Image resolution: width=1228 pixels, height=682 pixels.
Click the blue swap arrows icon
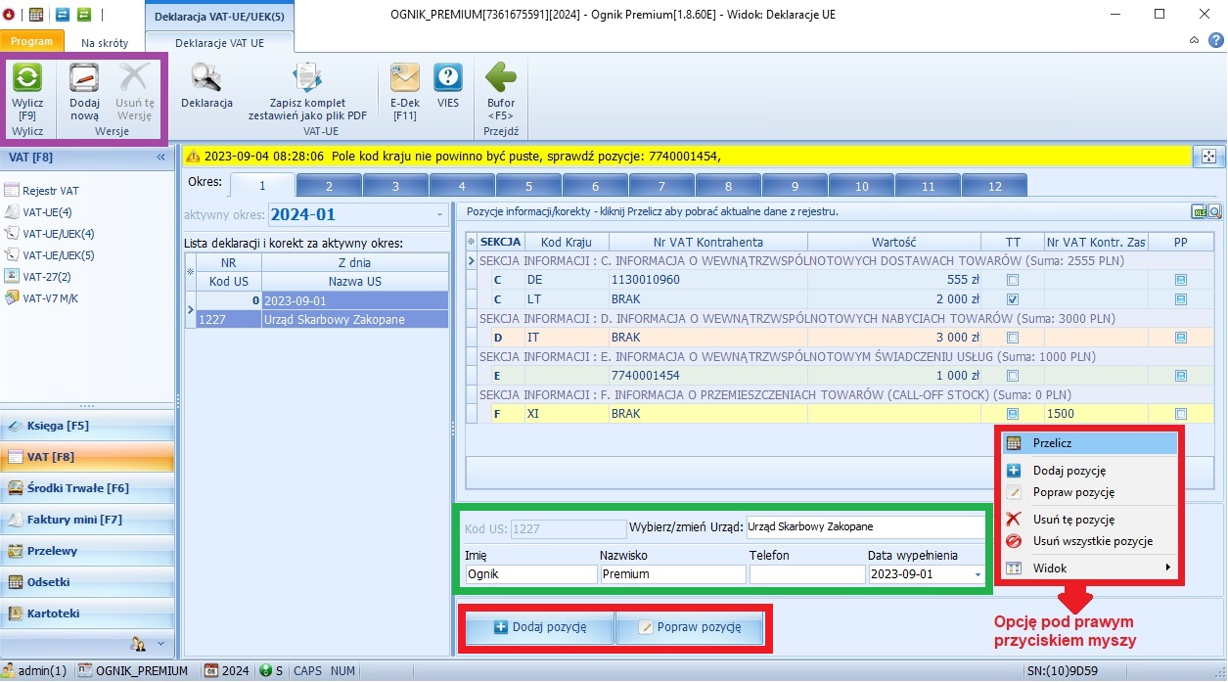(x=63, y=15)
